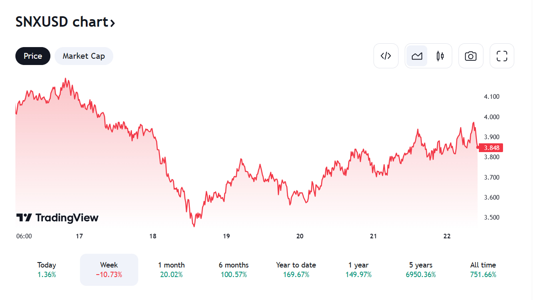
Task: Click the date 19 on time axis
Action: click(x=226, y=236)
